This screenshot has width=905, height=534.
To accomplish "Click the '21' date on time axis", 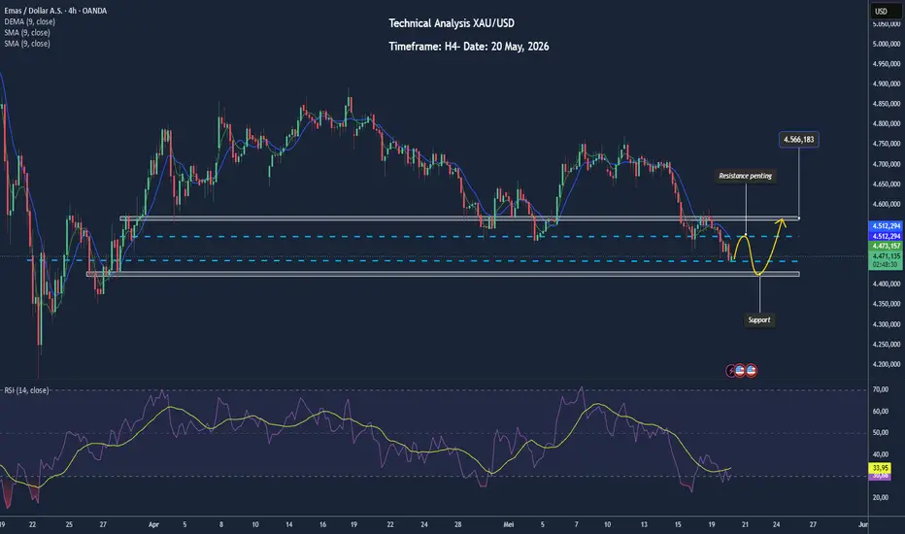I will coord(745,524).
